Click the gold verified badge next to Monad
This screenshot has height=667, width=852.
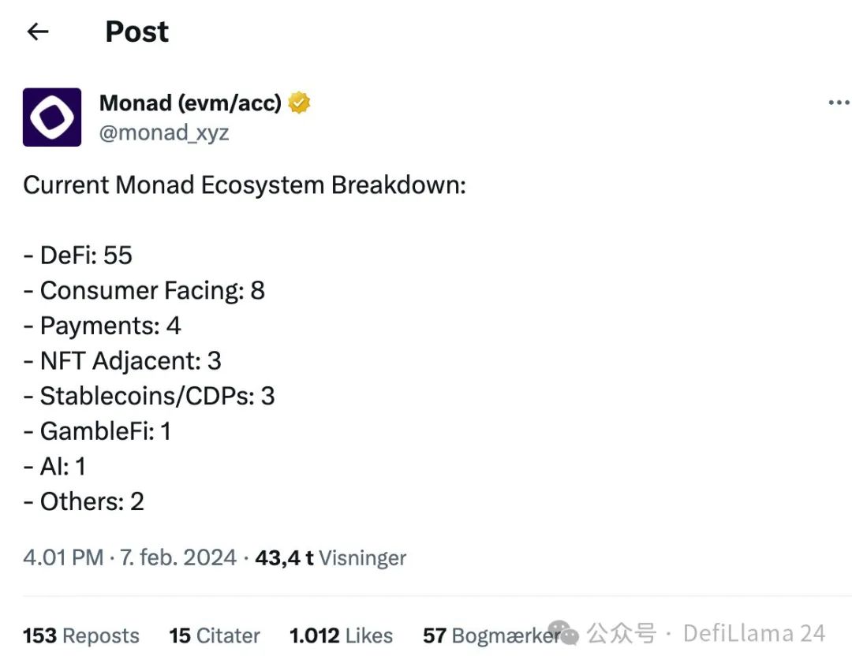tap(298, 102)
